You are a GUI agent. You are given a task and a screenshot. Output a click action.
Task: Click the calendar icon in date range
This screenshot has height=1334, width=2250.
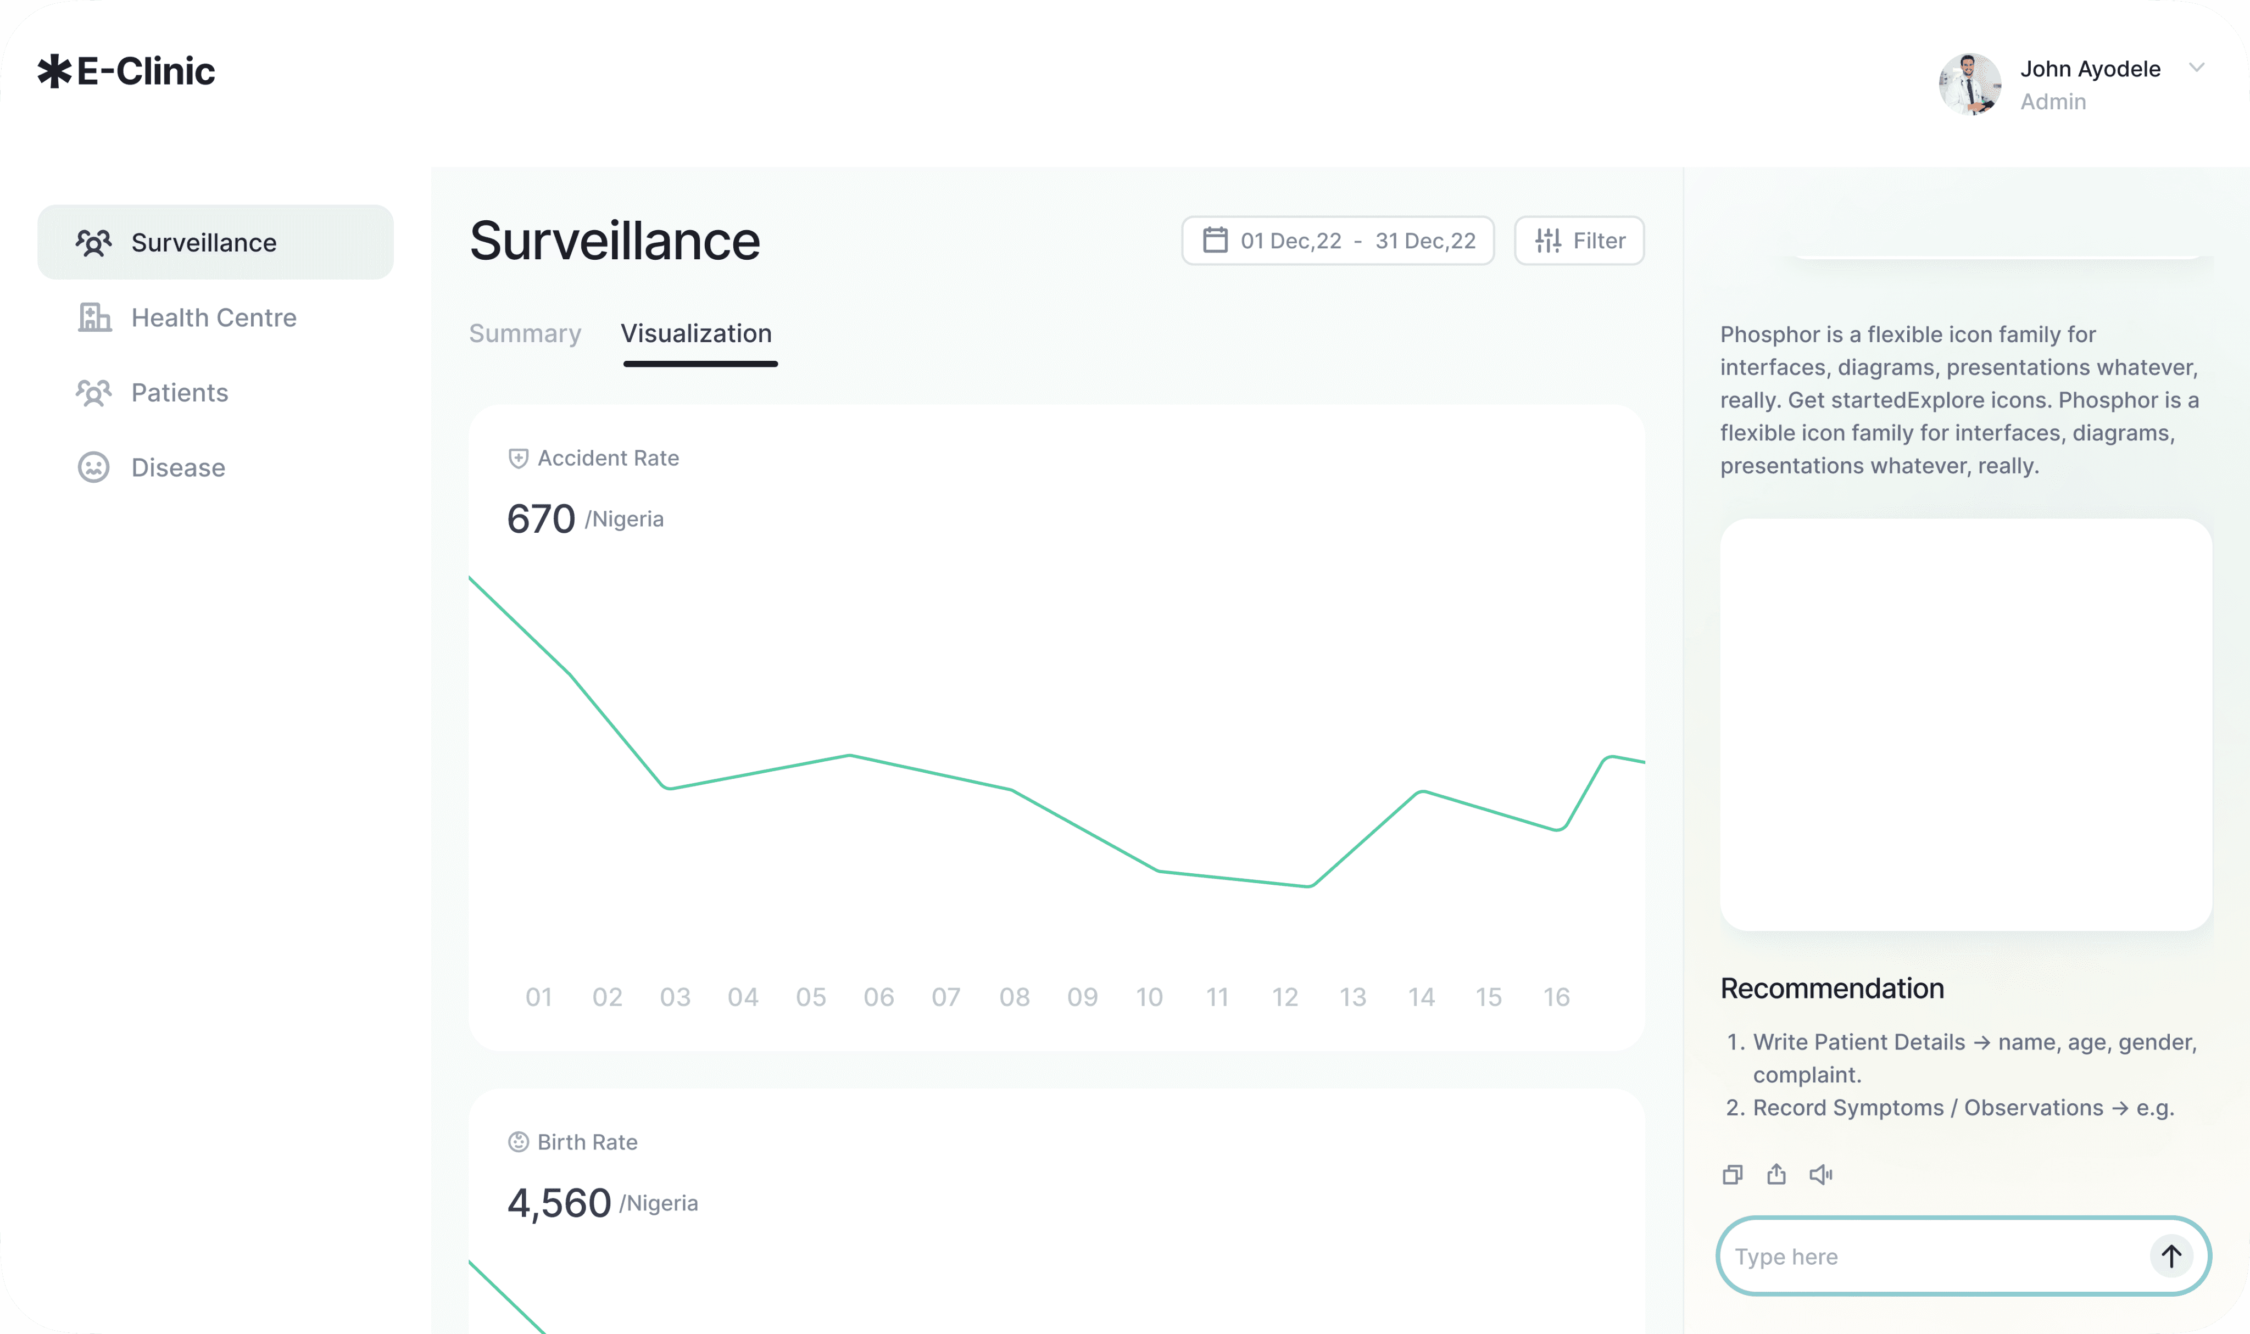point(1215,240)
